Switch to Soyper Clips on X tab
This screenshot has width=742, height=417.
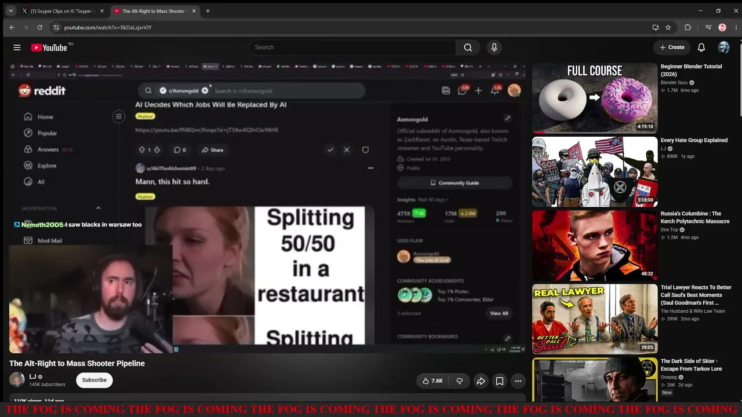pyautogui.click(x=63, y=11)
